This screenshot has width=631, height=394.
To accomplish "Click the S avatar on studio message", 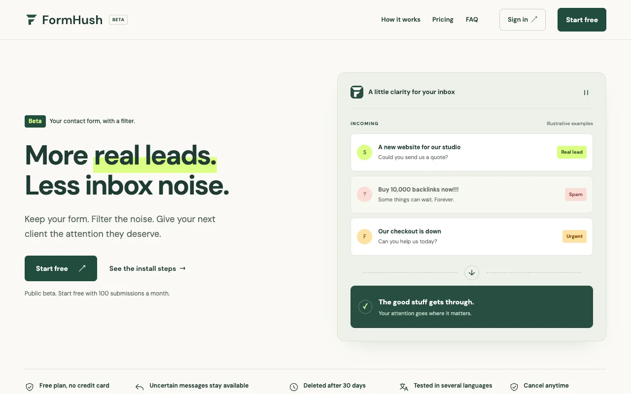I will (365, 152).
